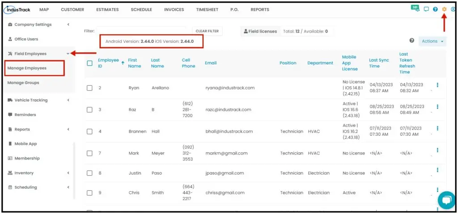Viewport: 458px width, 214px height.
Task: Open Manage Employees in sidebar
Action: pos(27,68)
